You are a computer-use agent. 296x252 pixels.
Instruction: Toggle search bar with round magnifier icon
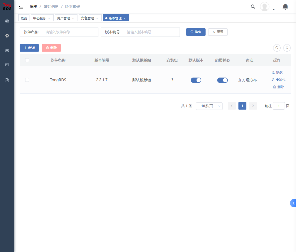[277, 48]
